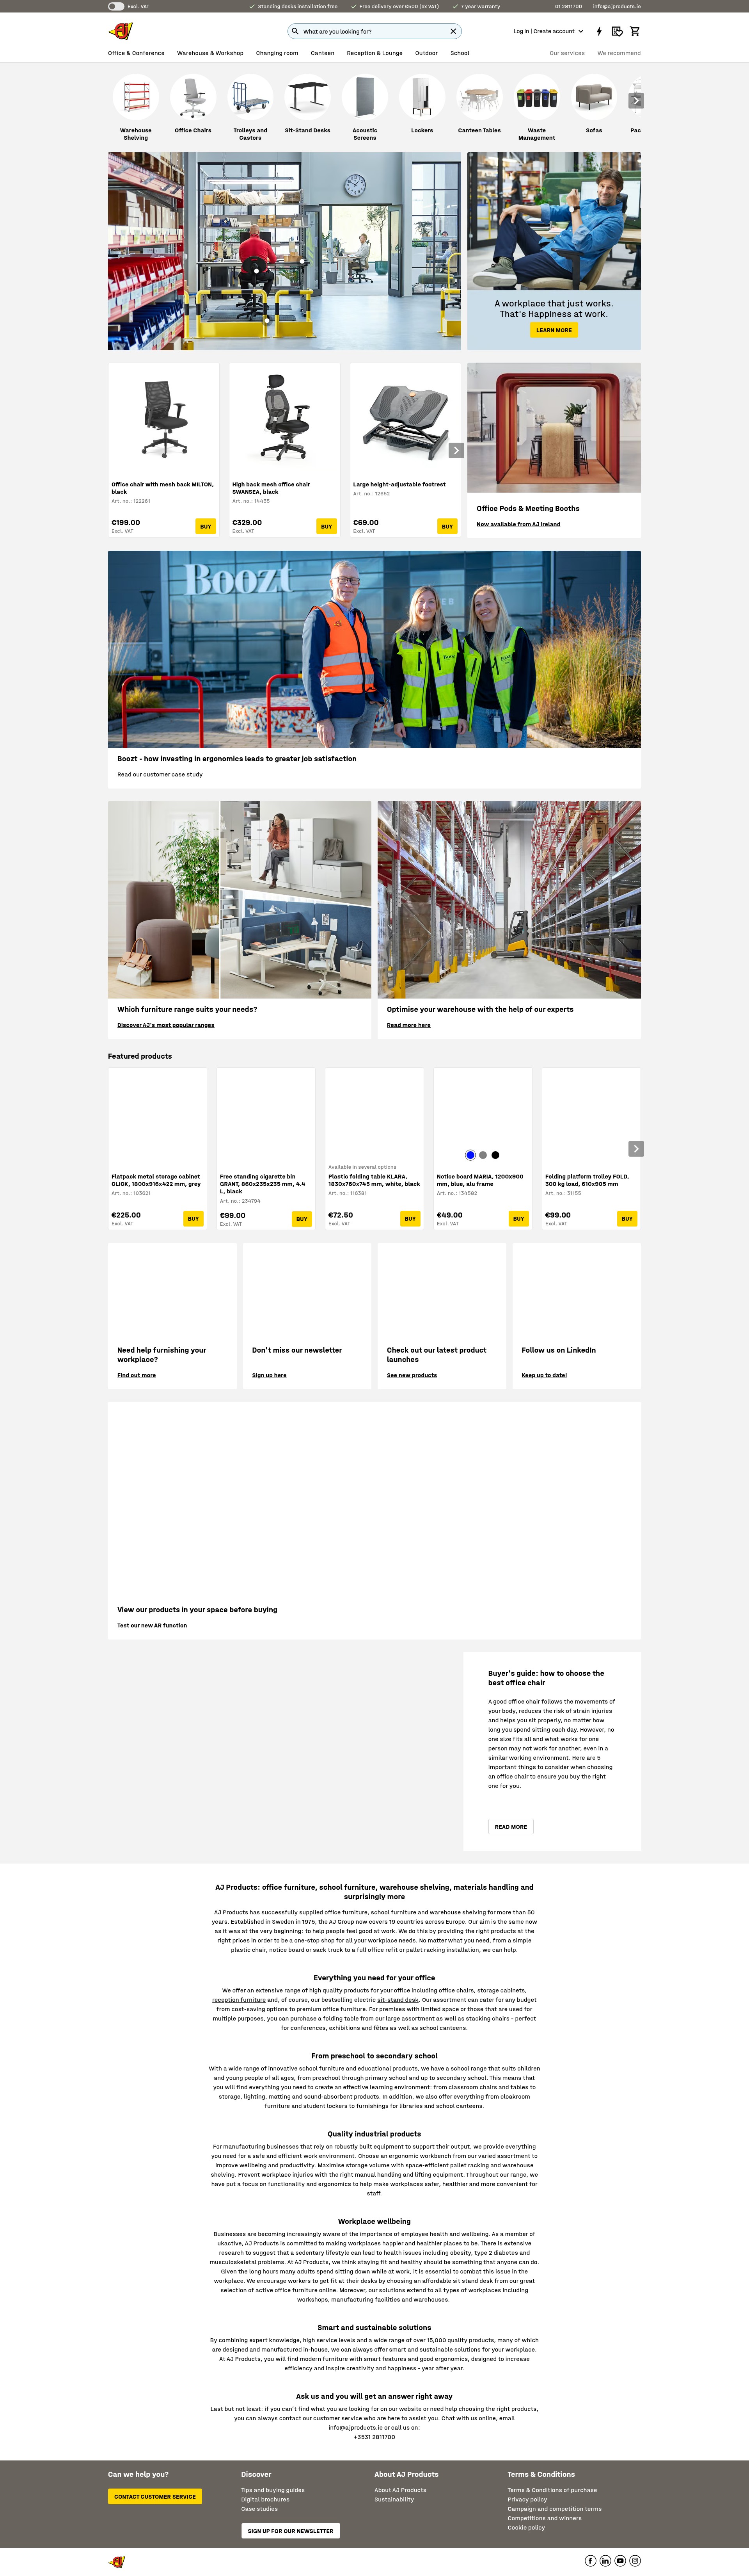Open the 'See new products' link

click(x=412, y=1375)
